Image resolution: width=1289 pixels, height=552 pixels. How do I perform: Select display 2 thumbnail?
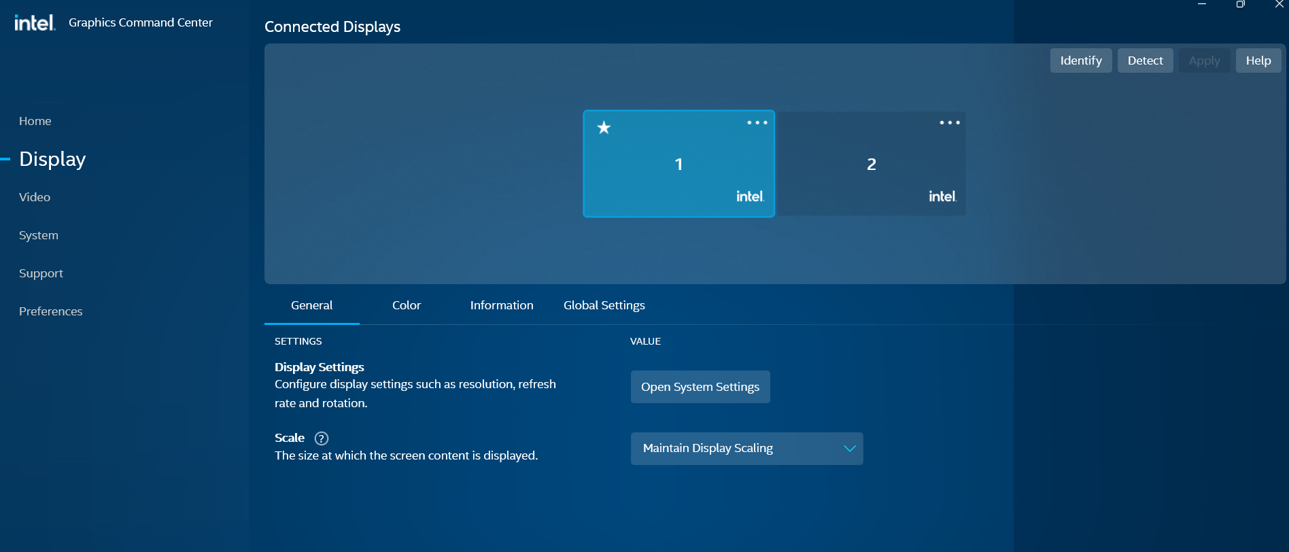[x=872, y=164]
